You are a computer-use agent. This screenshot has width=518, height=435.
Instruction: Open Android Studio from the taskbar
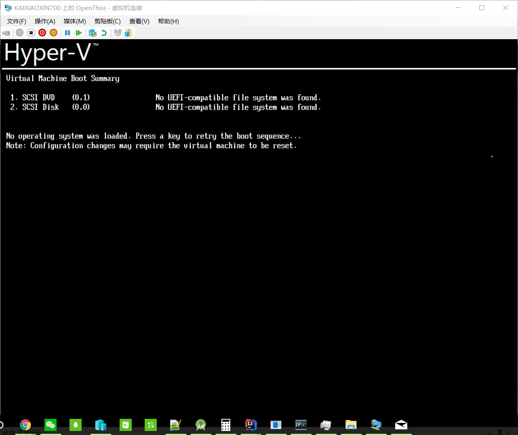click(201, 425)
